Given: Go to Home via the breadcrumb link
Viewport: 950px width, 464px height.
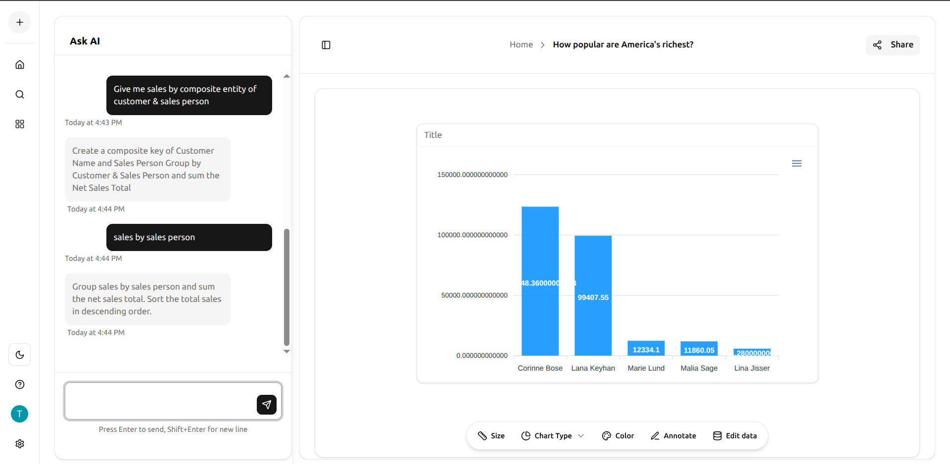Looking at the screenshot, I should point(521,44).
